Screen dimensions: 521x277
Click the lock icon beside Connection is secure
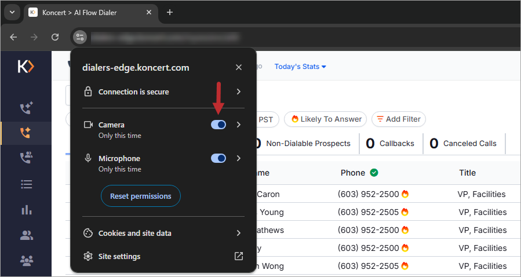[88, 92]
